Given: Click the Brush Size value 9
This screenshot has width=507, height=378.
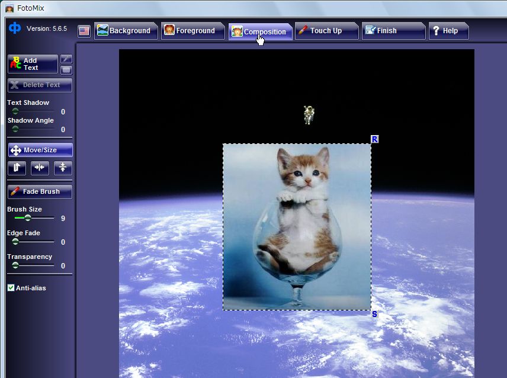Looking at the screenshot, I should click(x=63, y=218).
